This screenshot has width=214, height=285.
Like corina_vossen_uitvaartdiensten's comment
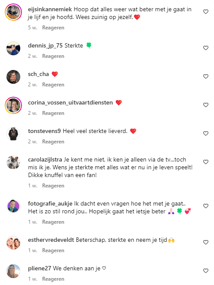click(206, 105)
